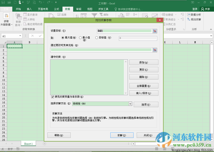The width and height of the screenshot is (214, 152).
Task: Click the 获取外部数据 icon
Action: (6, 16)
